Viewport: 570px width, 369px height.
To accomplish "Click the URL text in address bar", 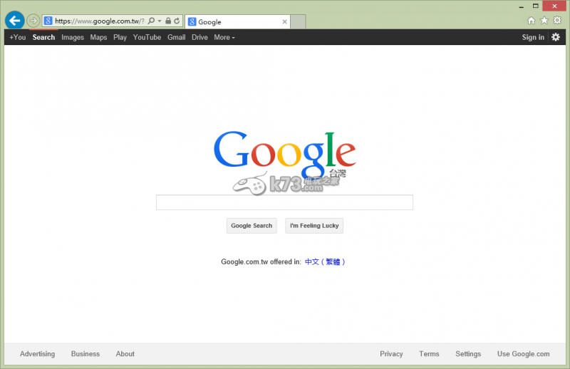I will pos(100,21).
